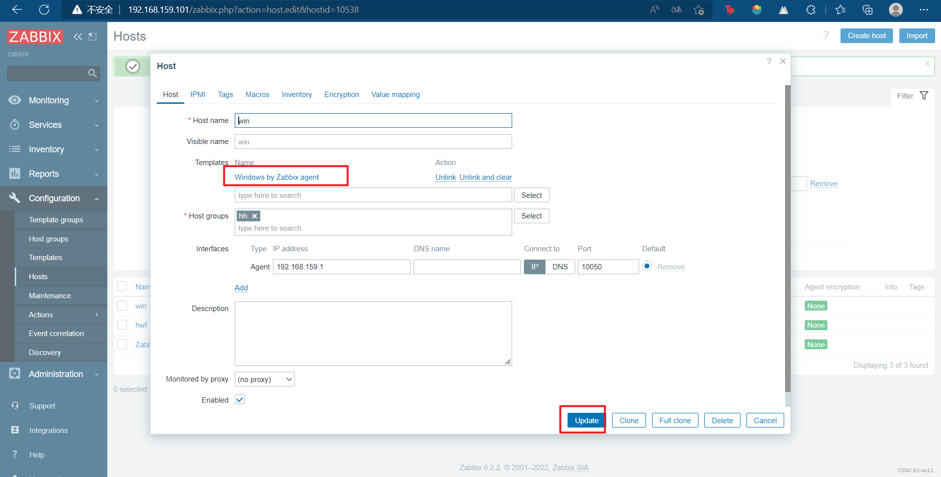Click the Full clone button
The height and width of the screenshot is (477, 941).
(675, 420)
